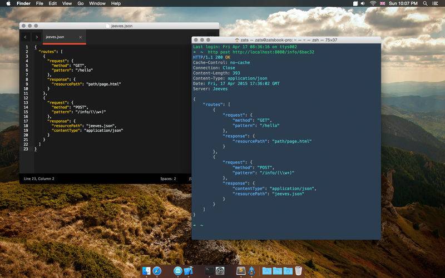Screen dimensions: 445x278
Task: Click the Date header line in Terminal
Action: (x=236, y=83)
